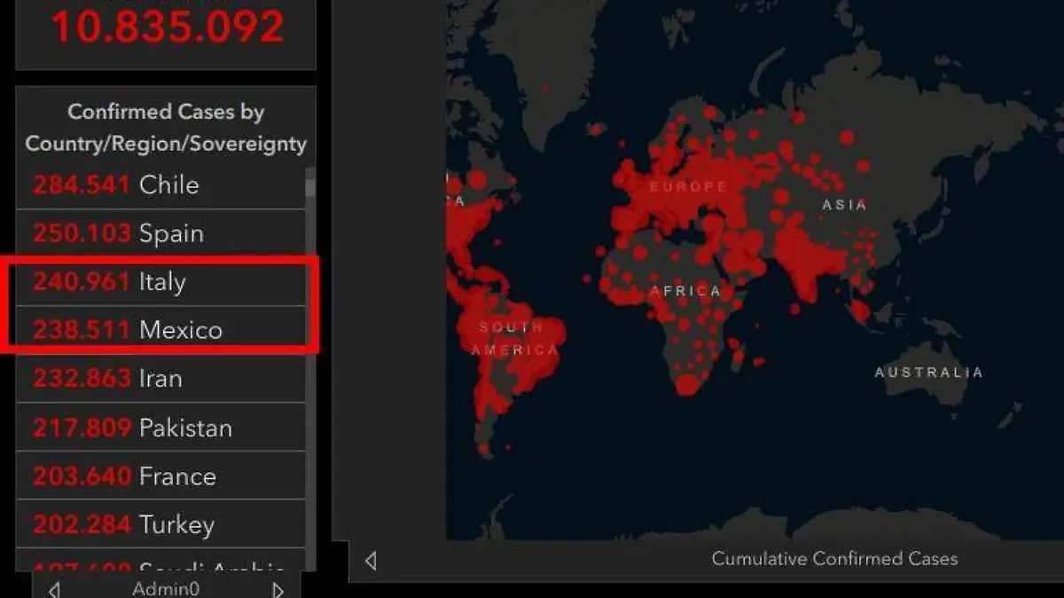1064x598 pixels.
Task: Select the Iran row in the list
Action: pos(160,379)
